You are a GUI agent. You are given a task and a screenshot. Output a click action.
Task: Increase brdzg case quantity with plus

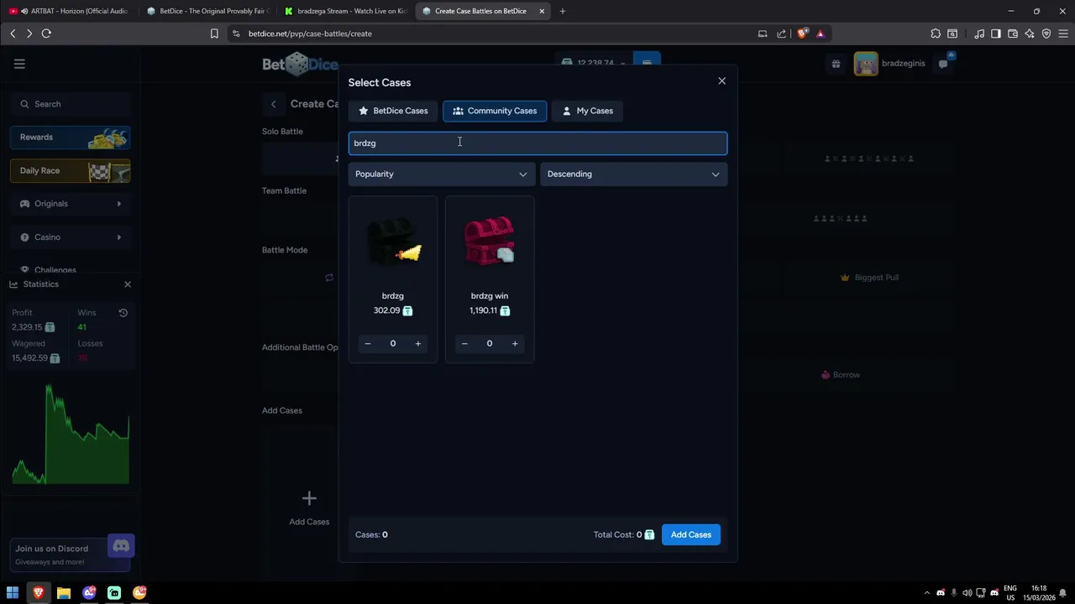[418, 344]
